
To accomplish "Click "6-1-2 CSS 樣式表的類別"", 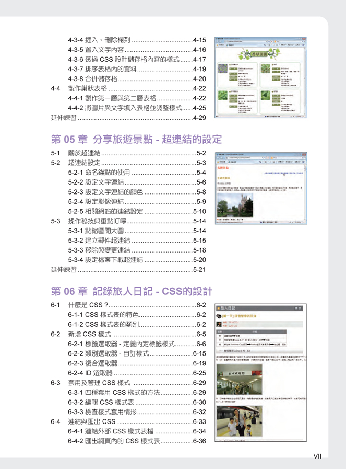I will 137,325.
